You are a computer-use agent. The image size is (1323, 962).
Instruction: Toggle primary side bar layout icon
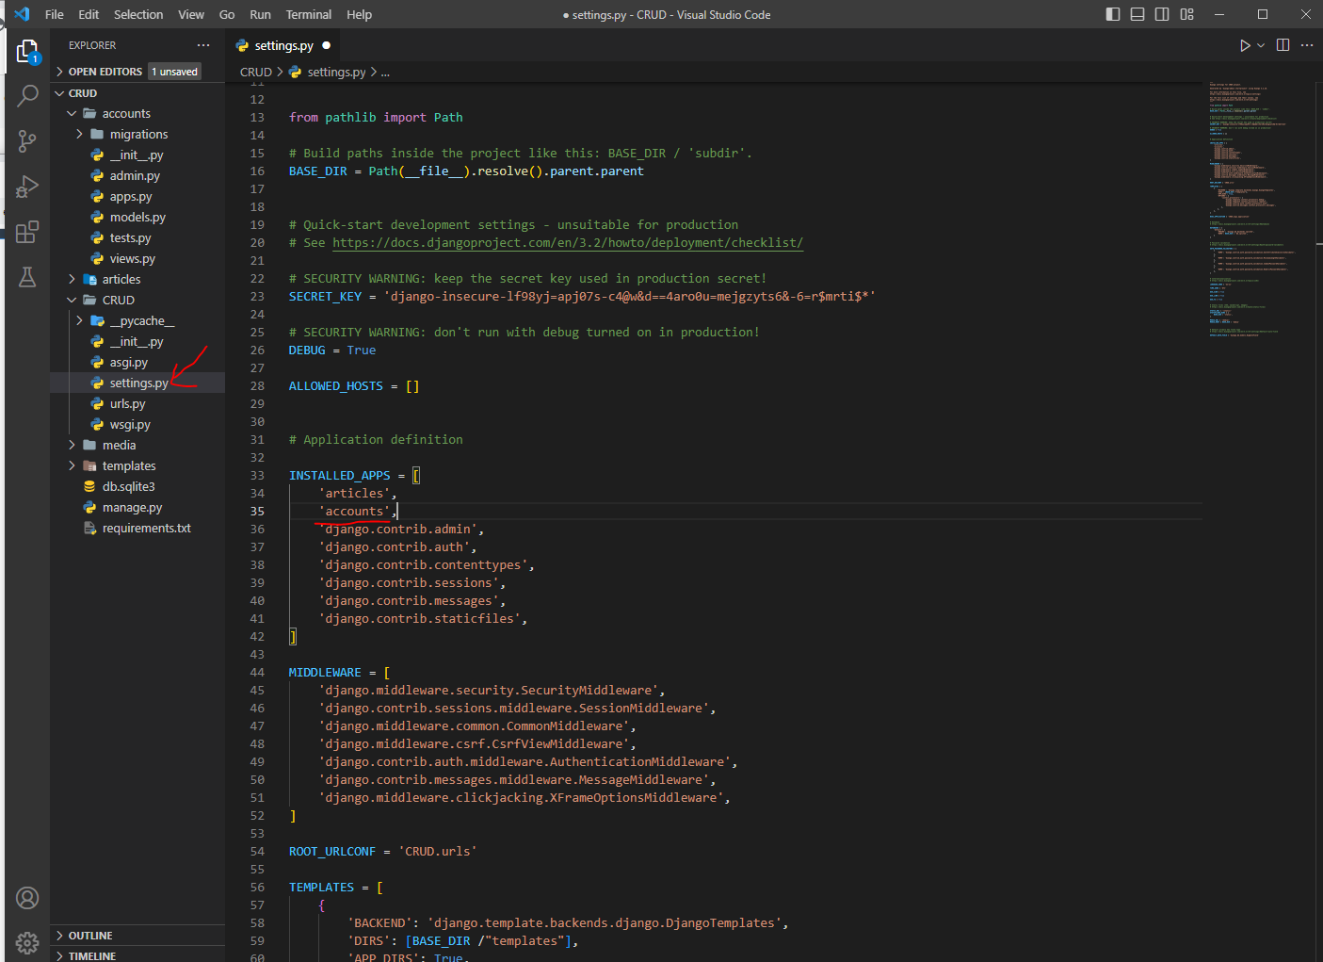pyautogui.click(x=1113, y=14)
